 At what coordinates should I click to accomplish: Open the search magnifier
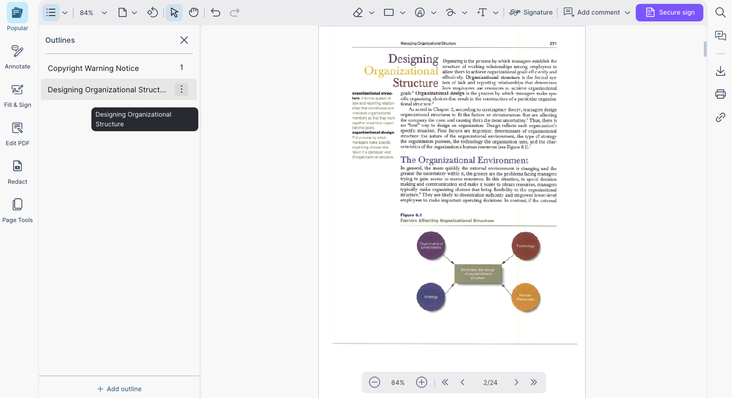pyautogui.click(x=720, y=12)
